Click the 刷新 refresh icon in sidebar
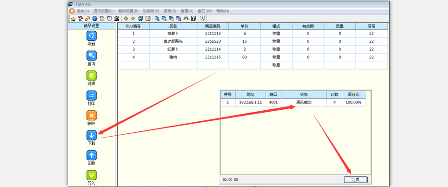The width and height of the screenshot is (448, 187). [91, 35]
